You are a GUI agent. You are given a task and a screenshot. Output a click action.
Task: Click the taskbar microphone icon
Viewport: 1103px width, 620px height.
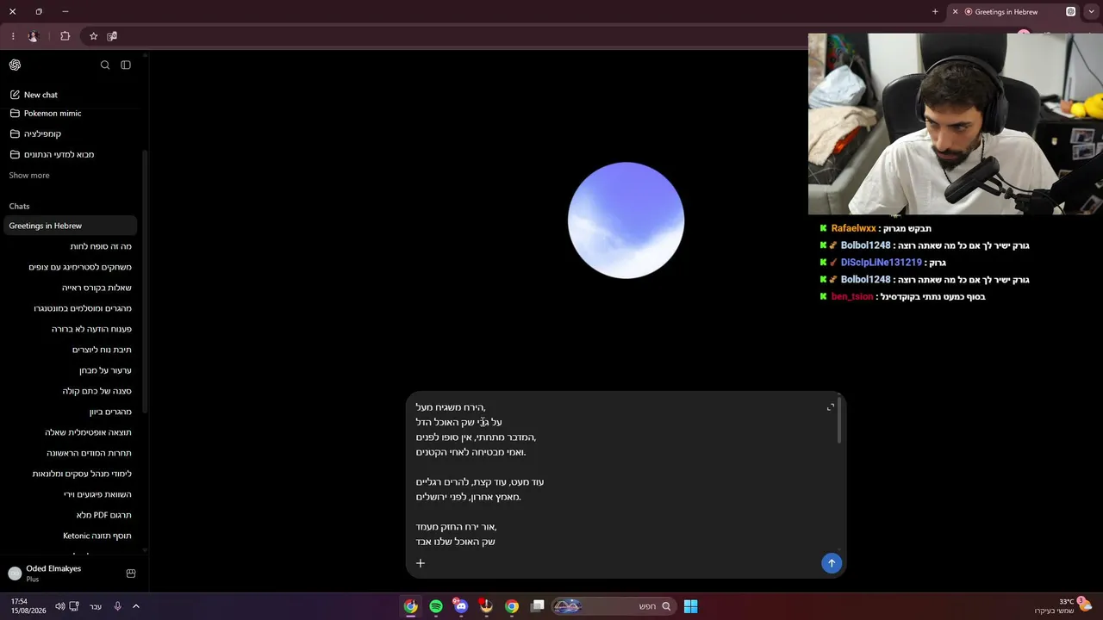click(118, 606)
